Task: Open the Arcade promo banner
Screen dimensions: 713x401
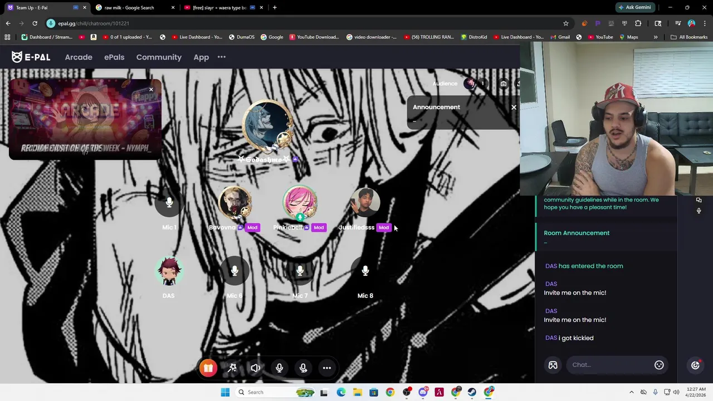Action: pyautogui.click(x=85, y=119)
